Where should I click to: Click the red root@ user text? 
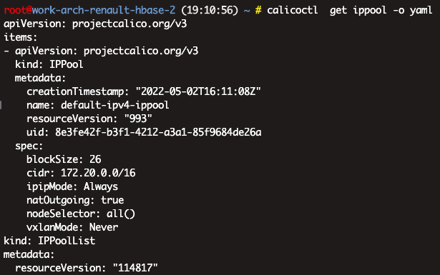(x=18, y=11)
